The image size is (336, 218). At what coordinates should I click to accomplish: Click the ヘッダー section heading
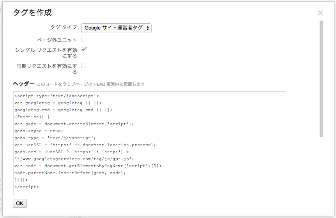click(x=24, y=84)
